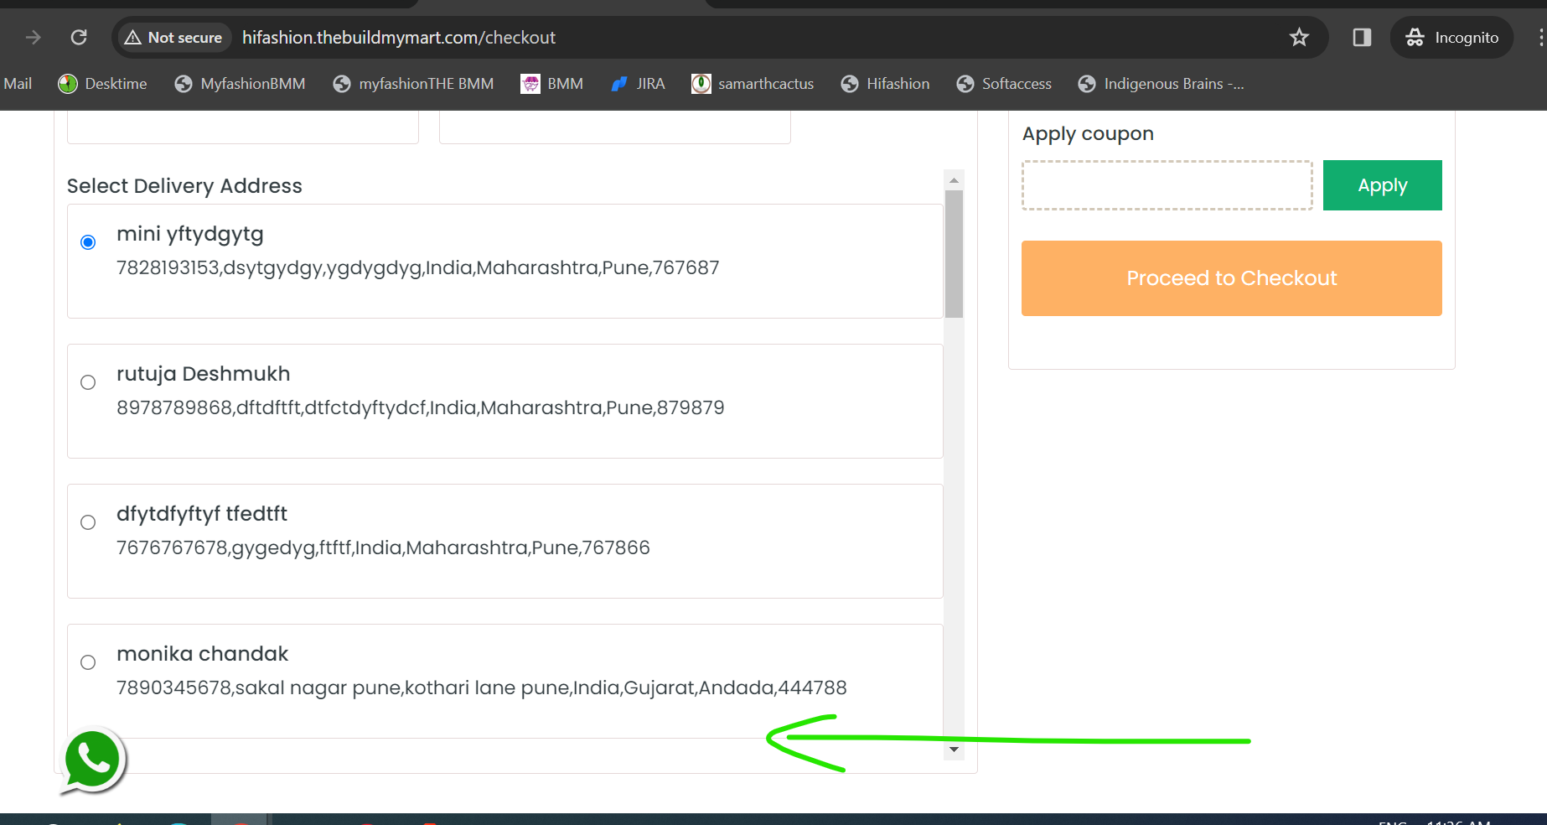This screenshot has width=1547, height=825.
Task: Select the mini yftydgytg address radio button
Action: pyautogui.click(x=88, y=242)
